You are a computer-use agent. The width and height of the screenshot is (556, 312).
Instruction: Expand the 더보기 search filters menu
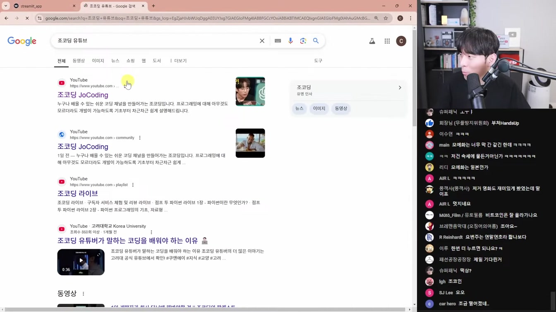[x=178, y=61]
